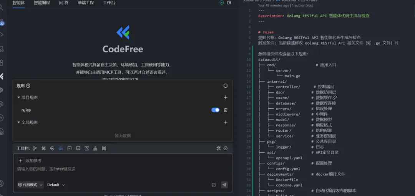Focus the 请输入您的问题 input field
This screenshot has height=196, width=415.
[x=123, y=169]
